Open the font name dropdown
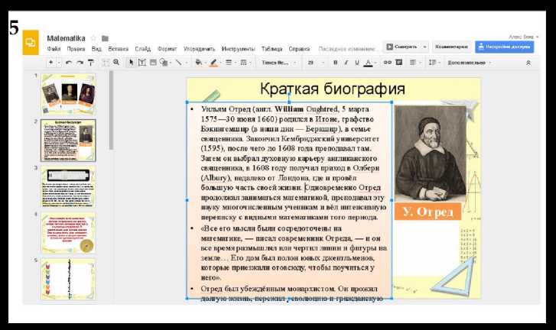This screenshot has width=556, height=330. [x=278, y=63]
